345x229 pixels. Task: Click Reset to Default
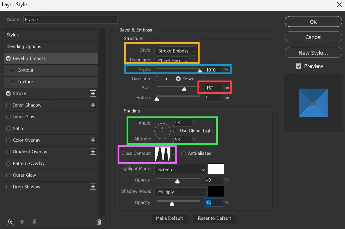click(x=215, y=218)
